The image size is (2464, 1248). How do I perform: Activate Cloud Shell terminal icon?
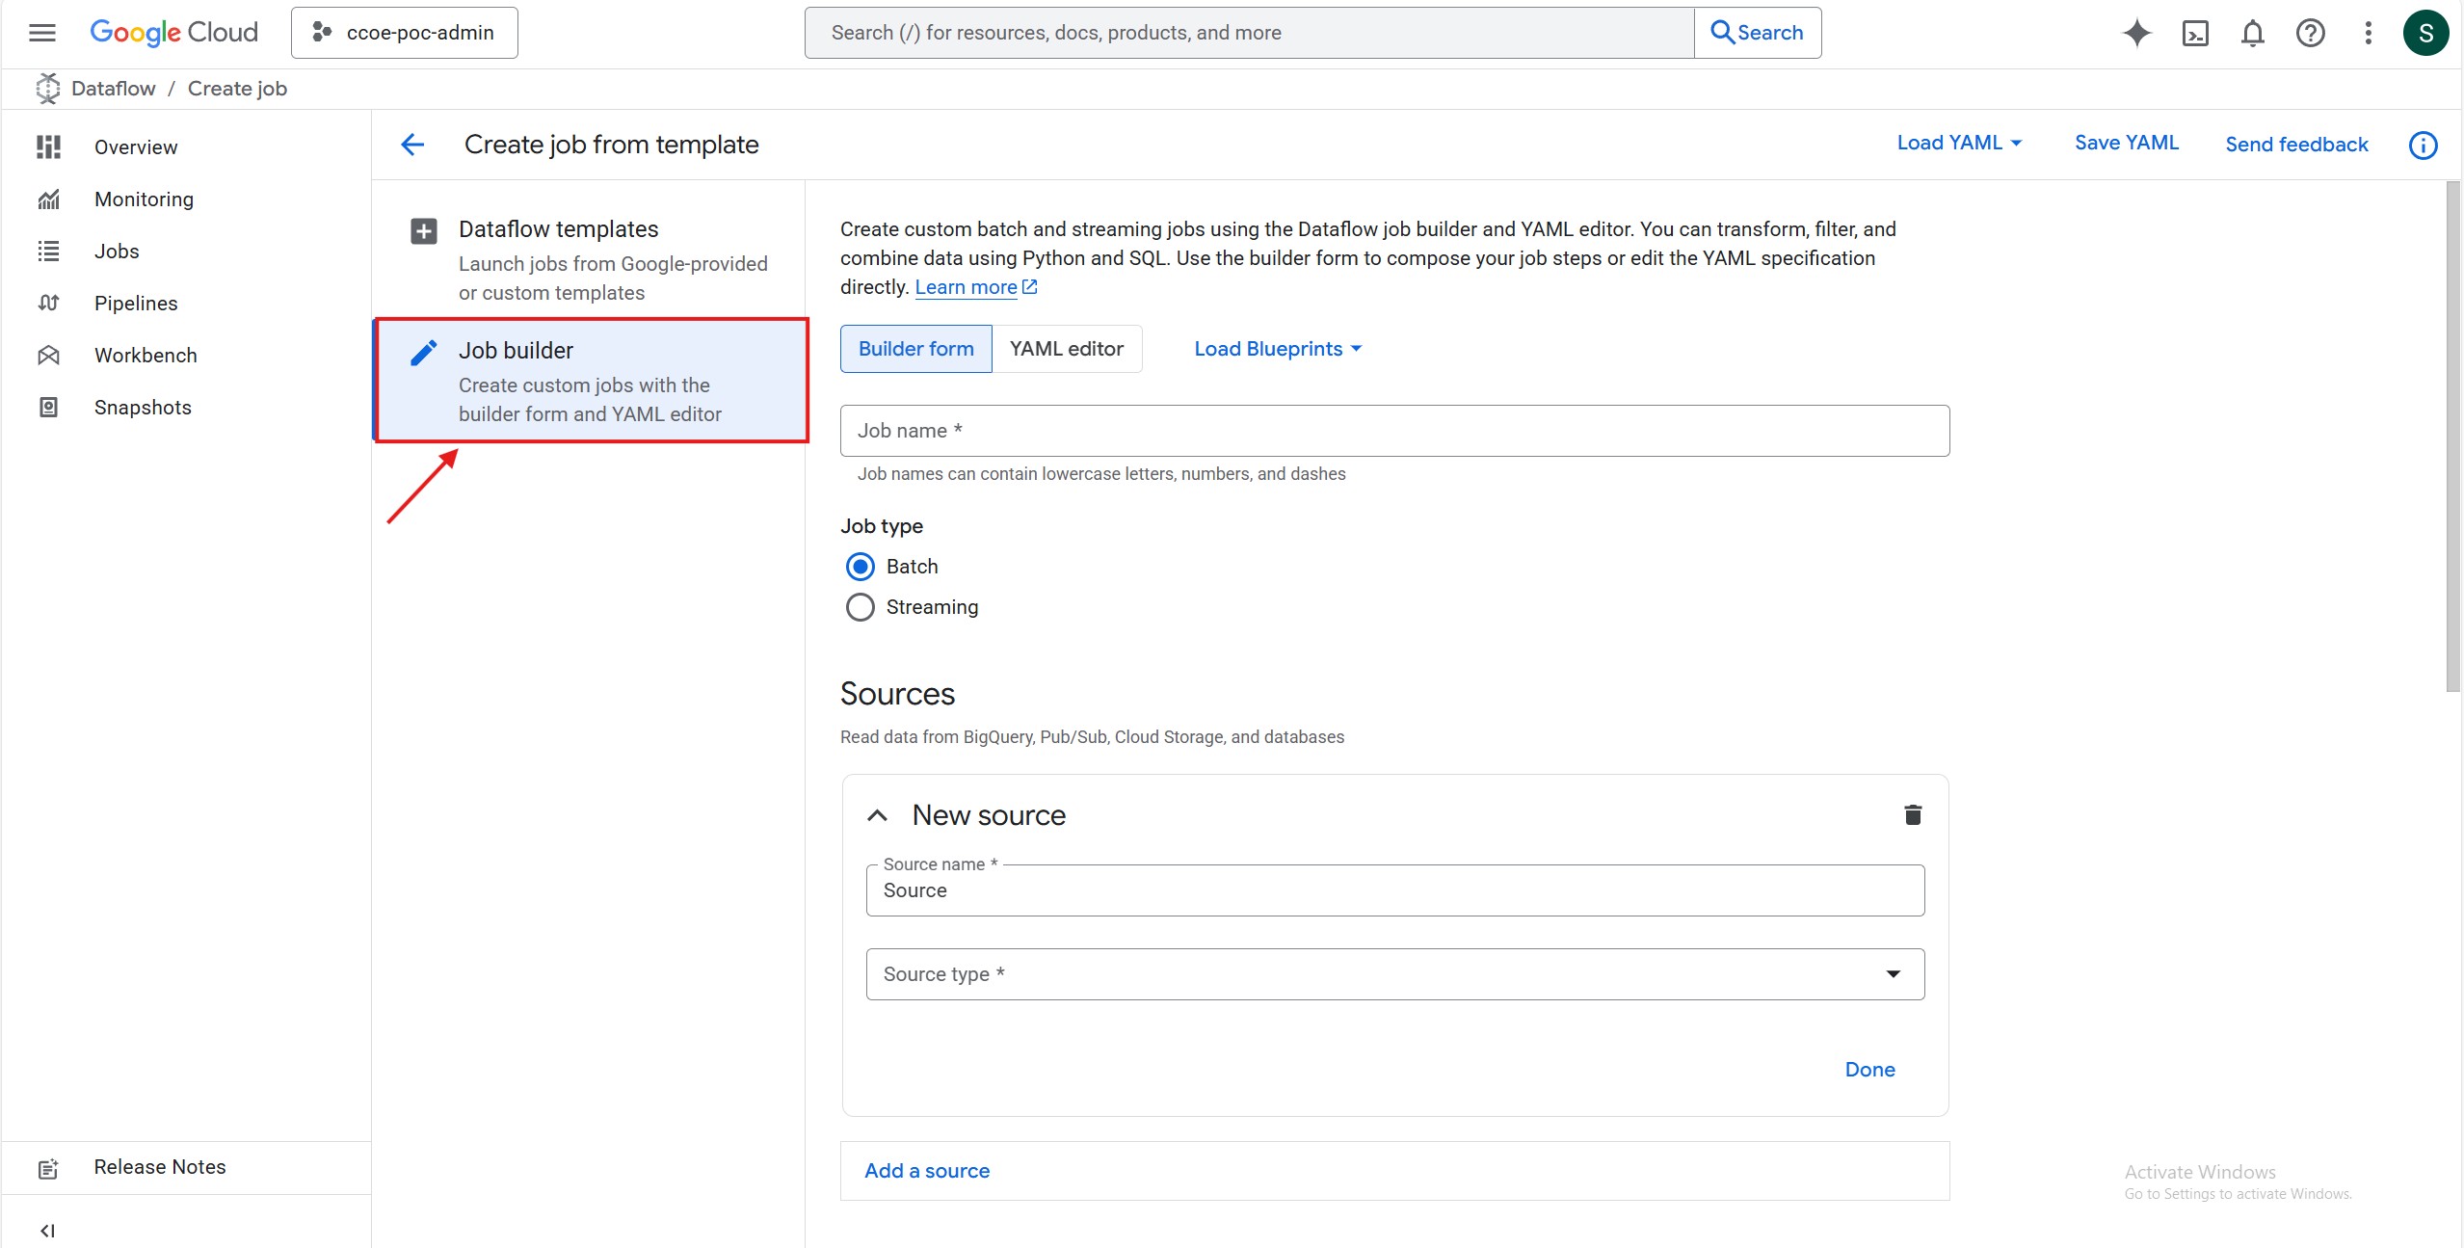click(2194, 33)
